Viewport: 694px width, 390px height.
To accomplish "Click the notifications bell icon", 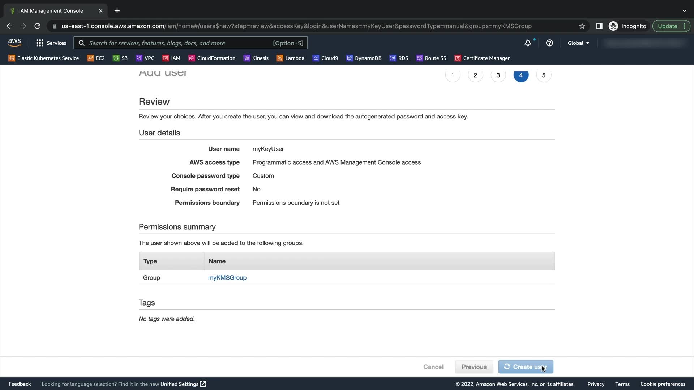I will (x=528, y=43).
